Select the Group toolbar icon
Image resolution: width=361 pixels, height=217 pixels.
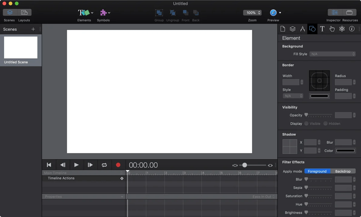click(159, 13)
